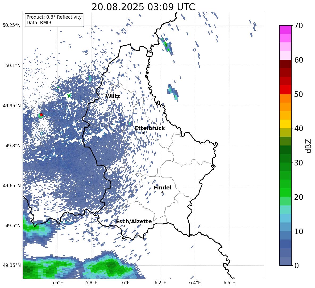Image resolution: width=315 pixels, height=288 pixels.
Task: Click the colorbar tick label 10
Action: tap(299, 231)
